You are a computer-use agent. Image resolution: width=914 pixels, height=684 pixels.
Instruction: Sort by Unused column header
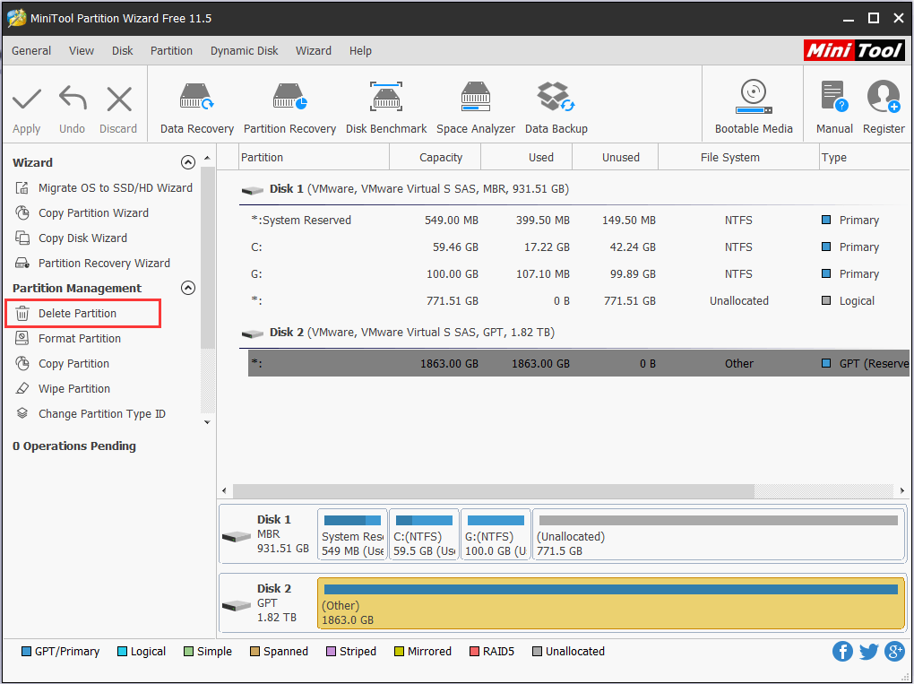pyautogui.click(x=615, y=158)
